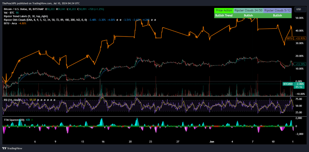
Task: Select the Ripster Clouds 34/50 header
Action: [248, 10]
